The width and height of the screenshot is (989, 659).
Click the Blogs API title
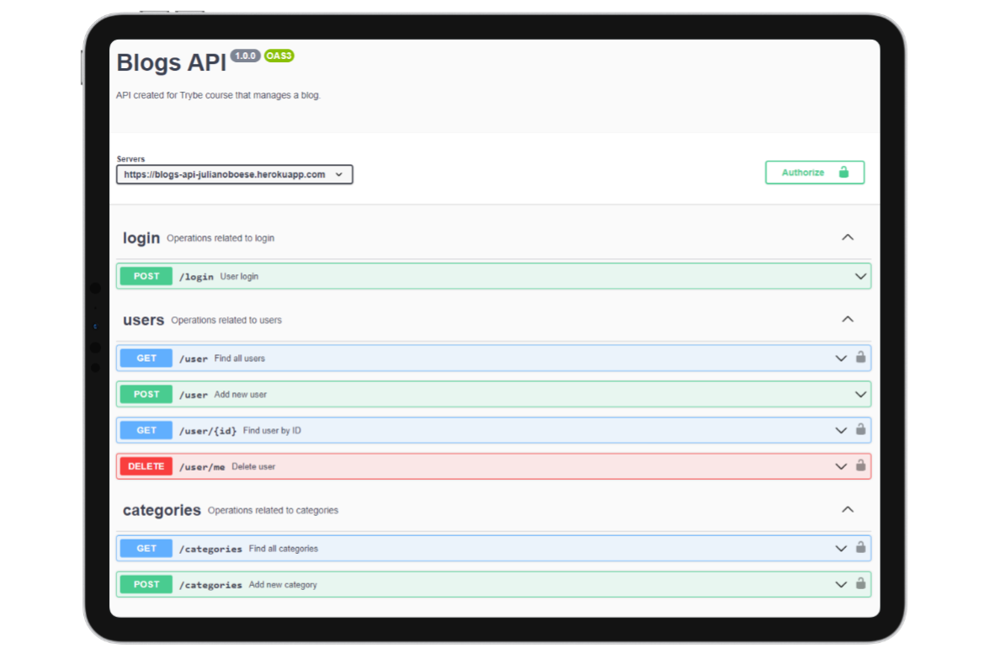point(172,62)
